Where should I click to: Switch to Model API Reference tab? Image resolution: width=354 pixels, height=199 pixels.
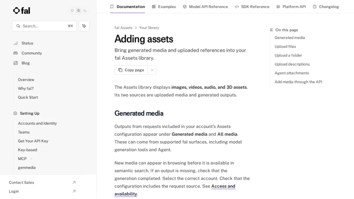point(205,6)
